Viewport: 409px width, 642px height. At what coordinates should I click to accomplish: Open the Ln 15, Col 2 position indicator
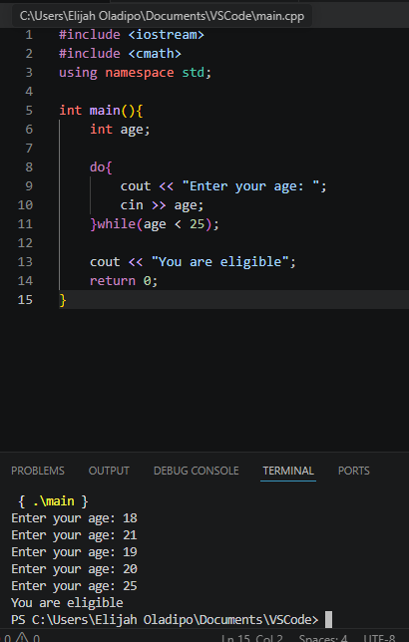click(x=252, y=638)
